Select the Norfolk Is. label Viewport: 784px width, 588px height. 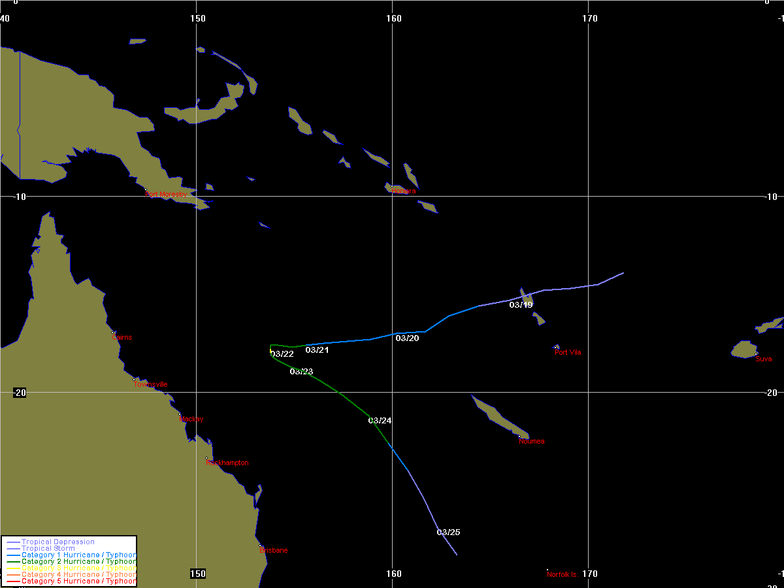[563, 574]
